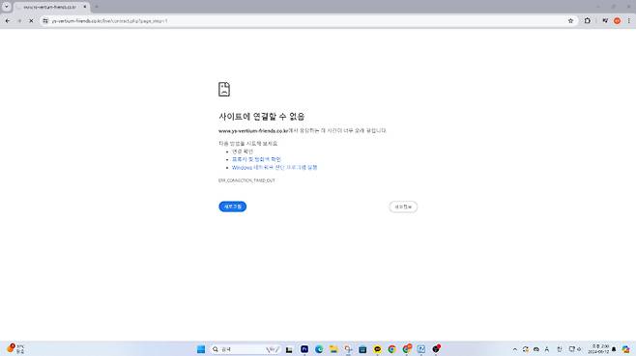The width and height of the screenshot is (636, 356).
Task: Close the ys-vertium-friends tab
Action: (85, 7)
